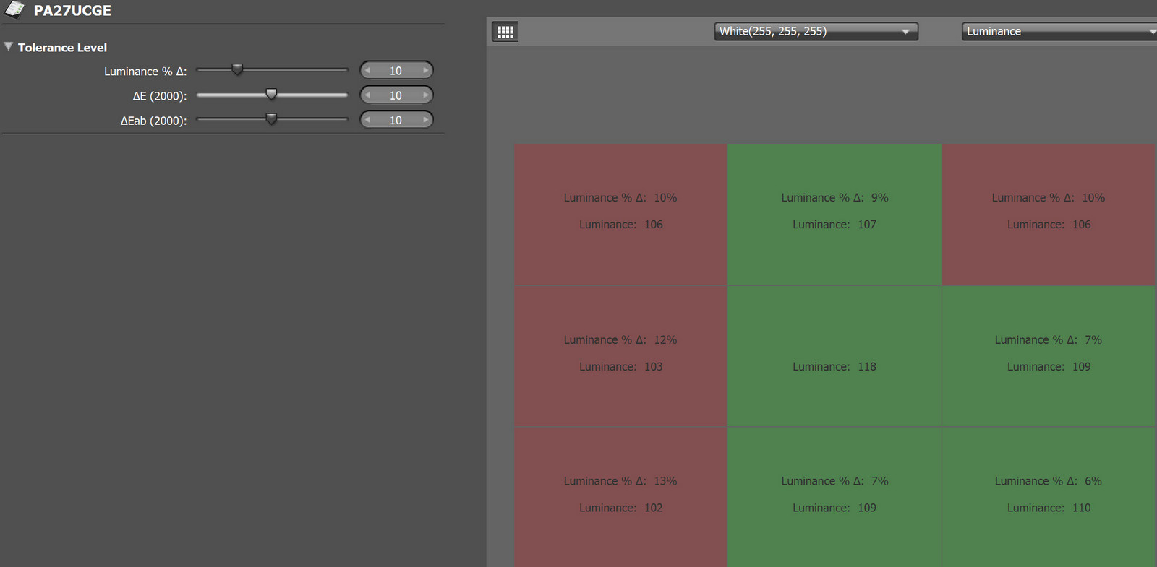Select the red cell showing 13% delta
The width and height of the screenshot is (1157, 567).
(620, 495)
